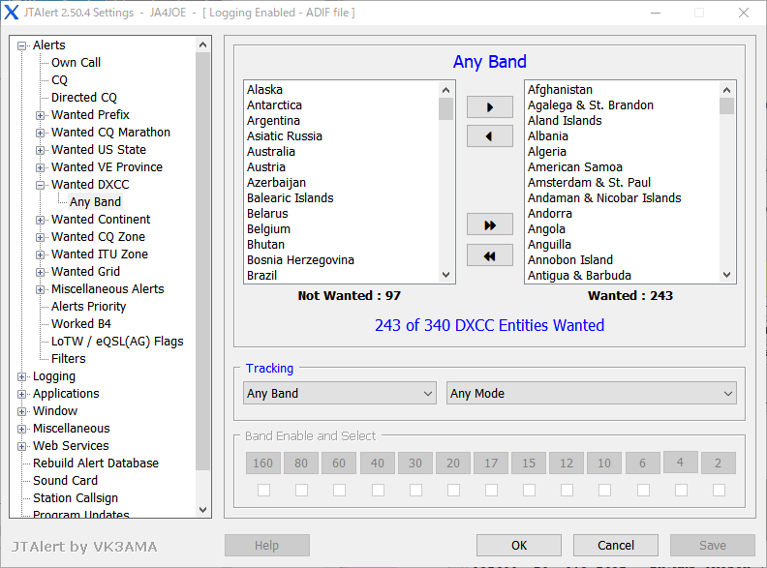Screen dimensions: 767x568
Task: Select Station Callsign in the tree
Action: (76, 498)
